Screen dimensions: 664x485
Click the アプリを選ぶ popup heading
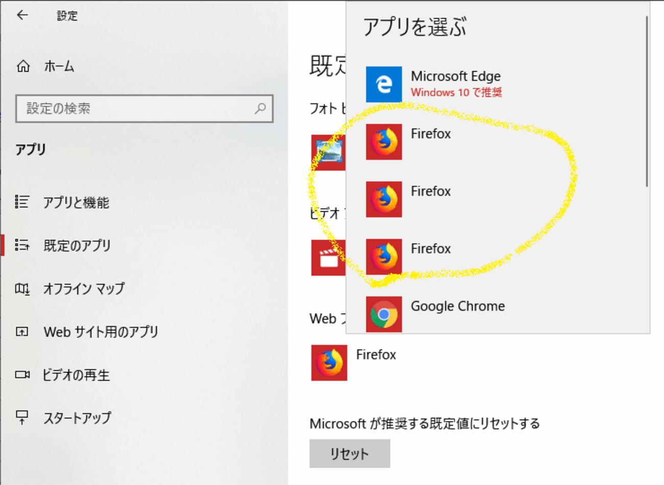click(415, 27)
